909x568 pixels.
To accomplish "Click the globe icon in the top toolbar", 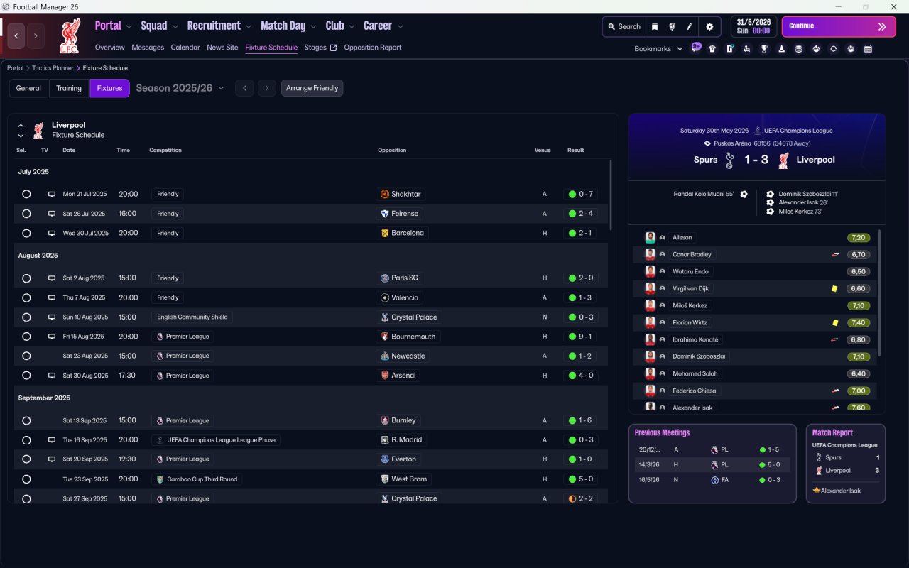I will 672,26.
